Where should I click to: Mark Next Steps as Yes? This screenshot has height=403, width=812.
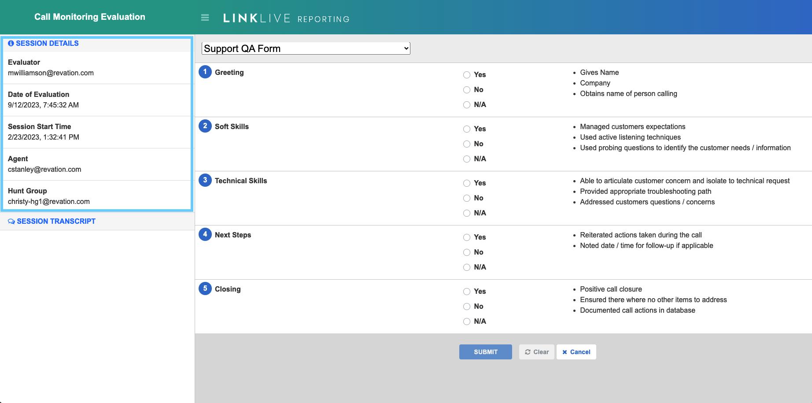coord(467,237)
